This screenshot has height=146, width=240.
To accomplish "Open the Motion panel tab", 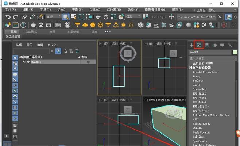I will click(215, 45).
